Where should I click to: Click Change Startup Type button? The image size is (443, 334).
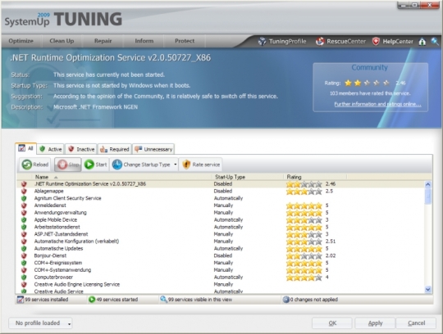(x=141, y=165)
